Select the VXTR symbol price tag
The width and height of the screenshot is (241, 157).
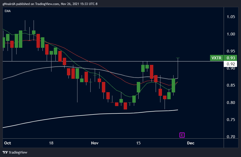click(x=217, y=58)
